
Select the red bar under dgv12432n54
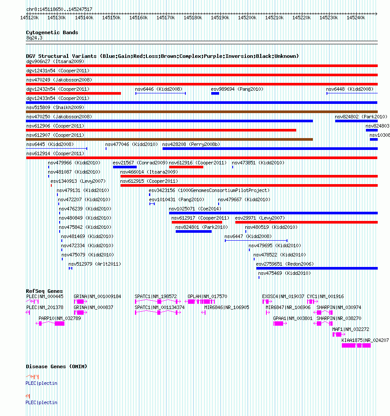[x=74, y=93]
